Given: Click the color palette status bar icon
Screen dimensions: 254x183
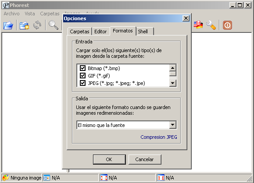Looking at the screenshot, I should [6, 178].
